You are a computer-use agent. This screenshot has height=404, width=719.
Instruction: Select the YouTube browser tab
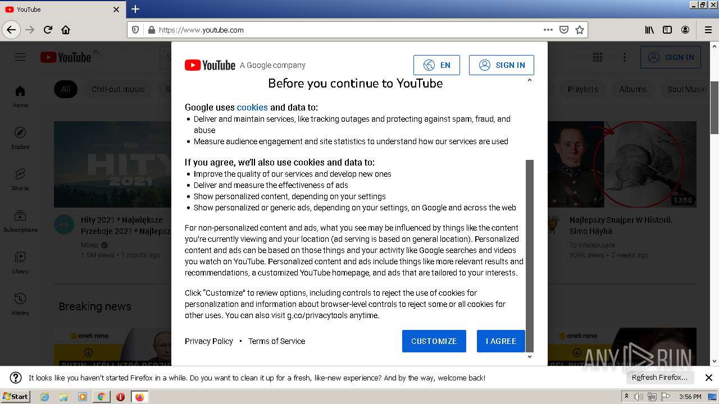[x=62, y=10]
